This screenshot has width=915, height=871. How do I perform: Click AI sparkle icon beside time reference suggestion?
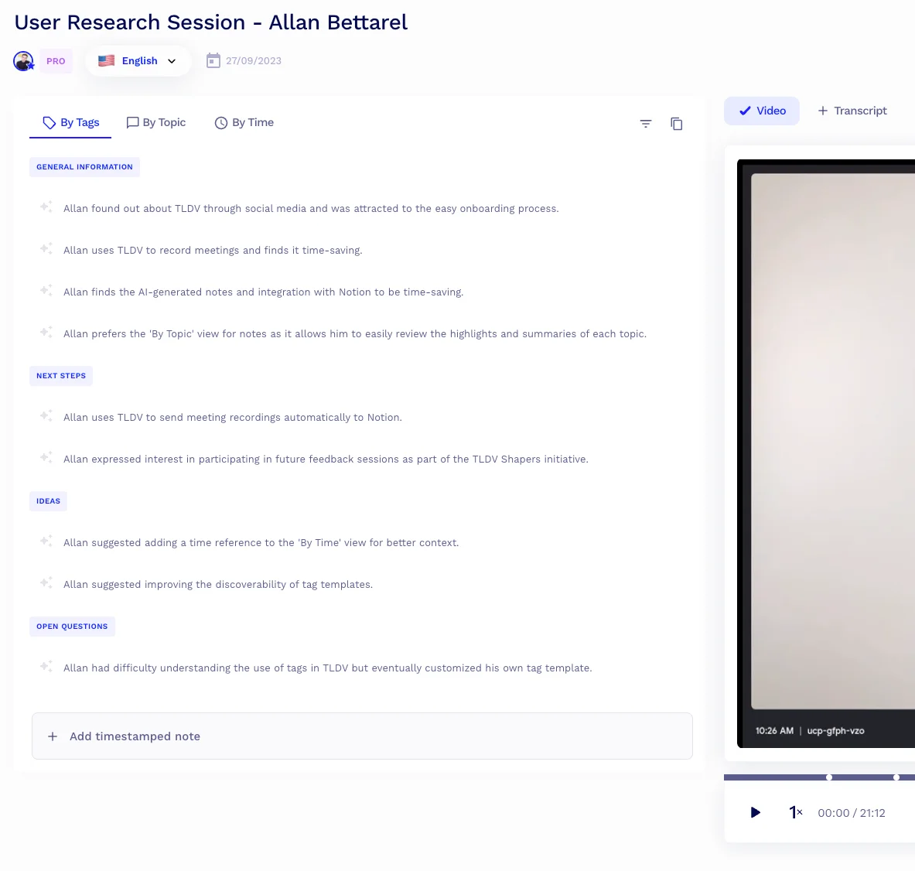46,541
